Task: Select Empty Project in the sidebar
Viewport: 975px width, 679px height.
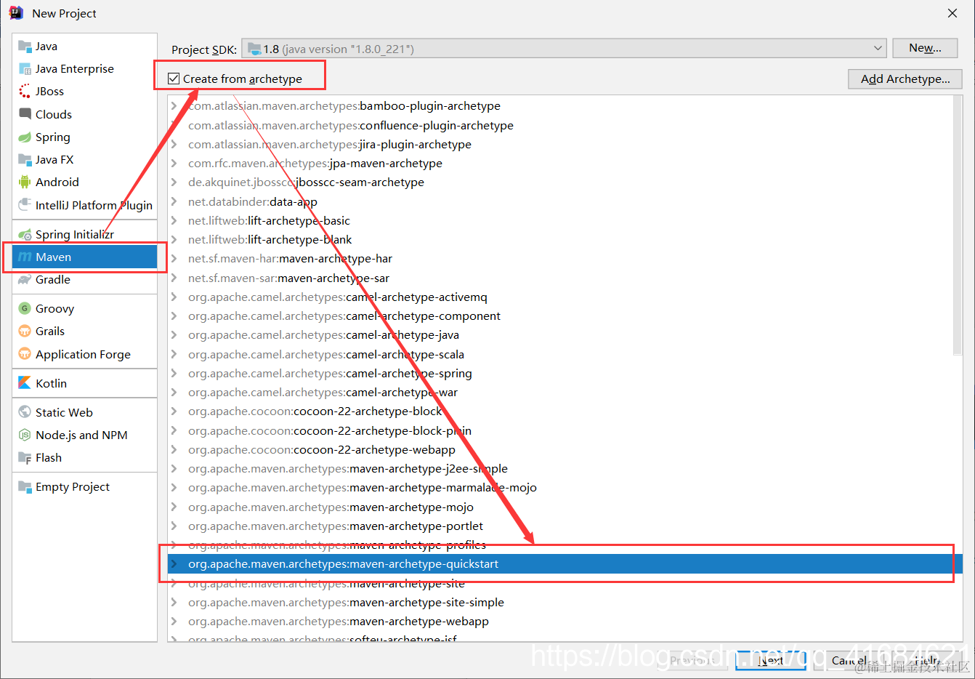Action: [84, 487]
